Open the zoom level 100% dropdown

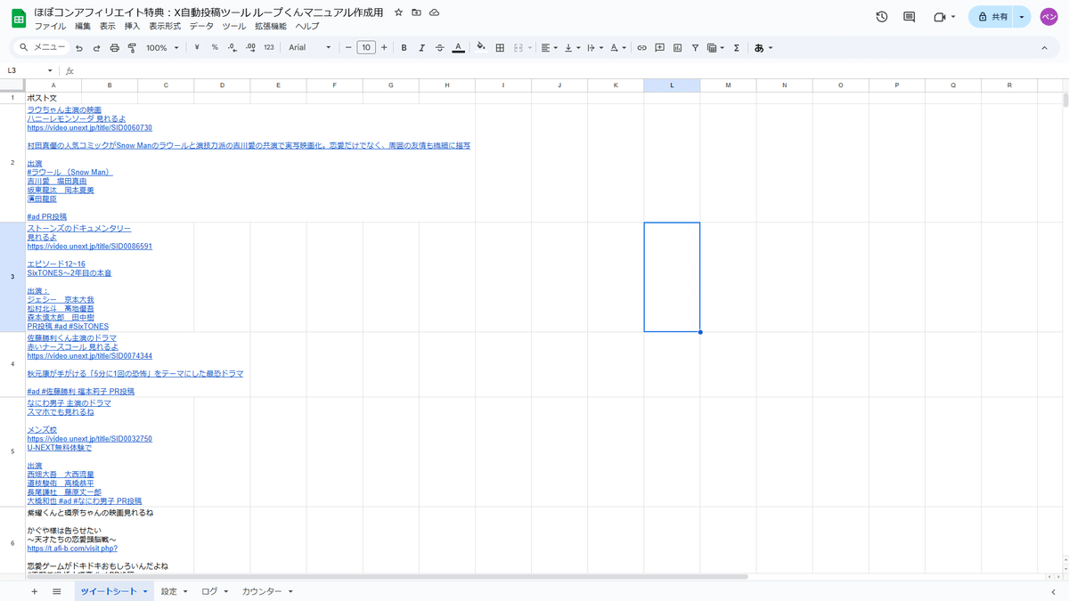162,48
